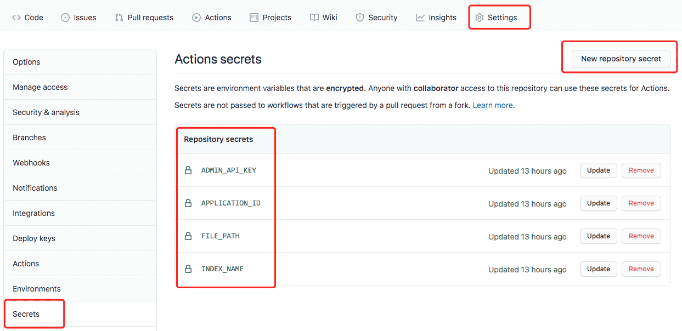682x331 pixels.
Task: Select Secrets in the sidebar
Action: pyautogui.click(x=80, y=314)
